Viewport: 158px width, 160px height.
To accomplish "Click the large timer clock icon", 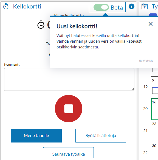I will [x=41, y=25].
